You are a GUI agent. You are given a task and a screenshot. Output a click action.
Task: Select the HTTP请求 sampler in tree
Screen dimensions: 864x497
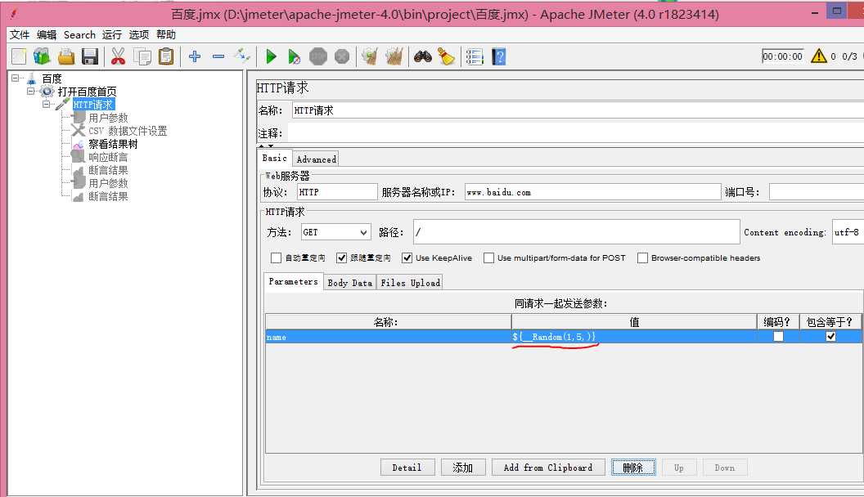click(93, 105)
